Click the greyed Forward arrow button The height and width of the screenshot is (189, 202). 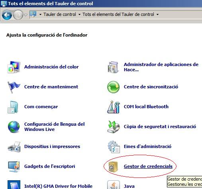coord(18,15)
